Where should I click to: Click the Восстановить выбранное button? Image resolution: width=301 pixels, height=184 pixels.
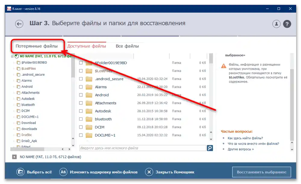[x=262, y=172]
